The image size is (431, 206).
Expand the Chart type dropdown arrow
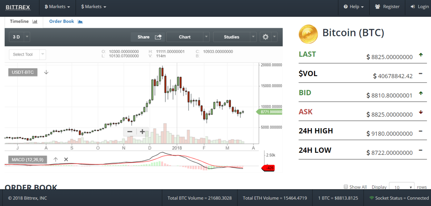click(206, 37)
